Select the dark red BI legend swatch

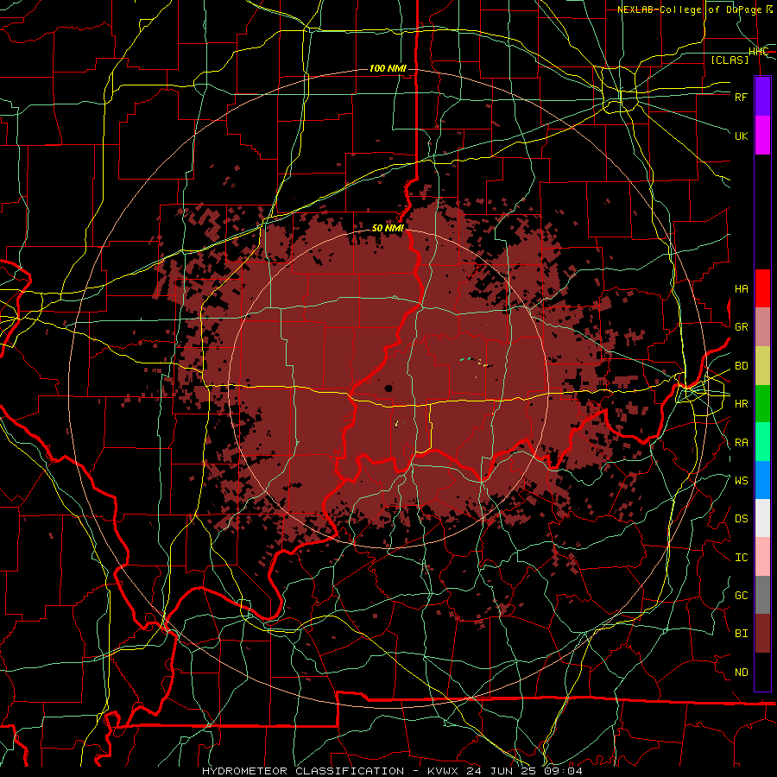click(762, 634)
